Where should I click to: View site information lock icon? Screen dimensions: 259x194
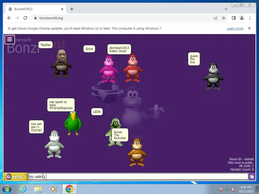(35, 18)
